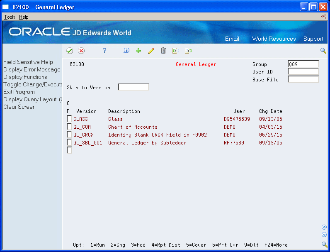The width and height of the screenshot is (330, 252).
Task: Click the green checkmark OK icon
Action: [70, 51]
